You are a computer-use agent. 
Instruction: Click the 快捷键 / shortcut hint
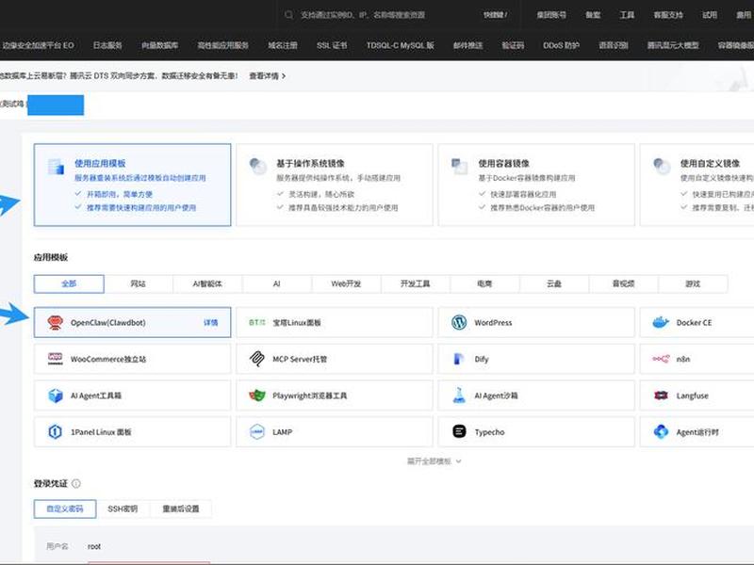(495, 15)
